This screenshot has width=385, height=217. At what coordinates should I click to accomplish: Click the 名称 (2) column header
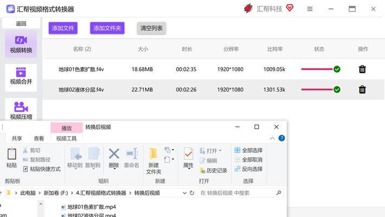click(82, 49)
